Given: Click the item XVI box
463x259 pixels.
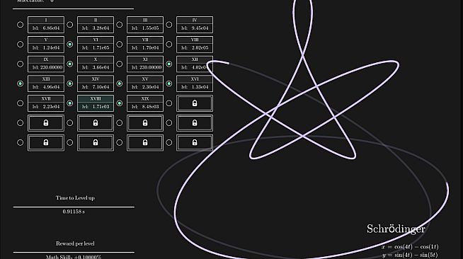Looking at the screenshot, I should tap(195, 84).
